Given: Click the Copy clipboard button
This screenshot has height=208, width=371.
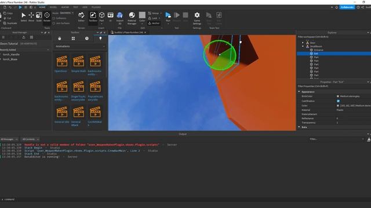Looking at the screenshot, I should click(x=8, y=13).
